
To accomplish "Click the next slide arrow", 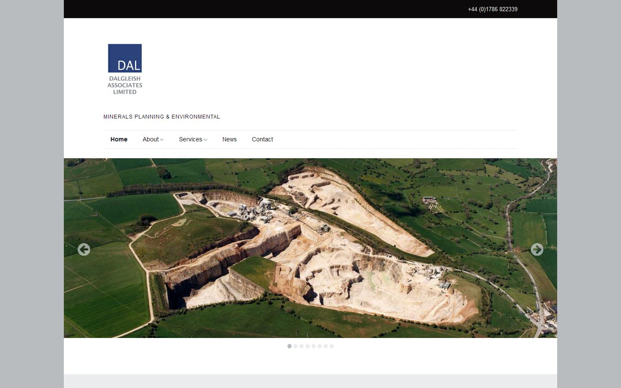I will click(537, 250).
